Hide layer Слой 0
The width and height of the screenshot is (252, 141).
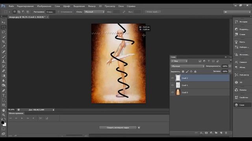pos(172,92)
